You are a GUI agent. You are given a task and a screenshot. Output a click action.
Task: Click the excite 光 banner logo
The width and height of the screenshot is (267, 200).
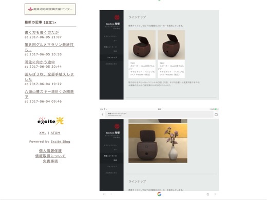point(50,121)
